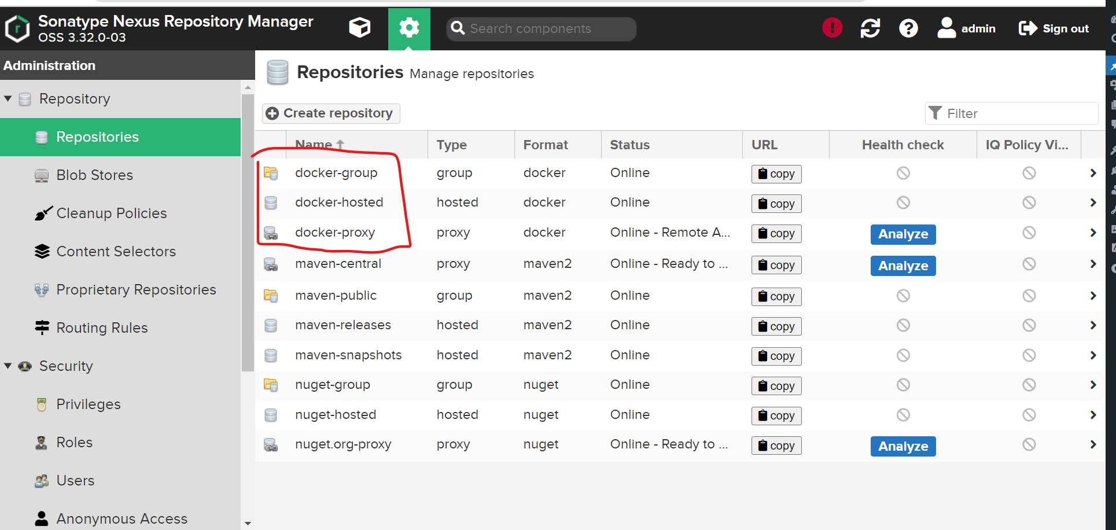
Task: Collapse the Repository tree section
Action: point(8,99)
